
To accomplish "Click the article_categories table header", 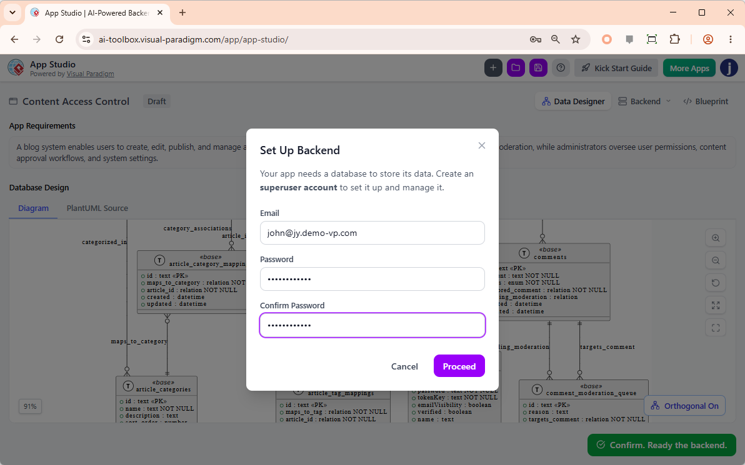I will [156, 386].
